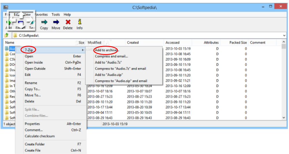Open the Help menu

coord(67,14)
